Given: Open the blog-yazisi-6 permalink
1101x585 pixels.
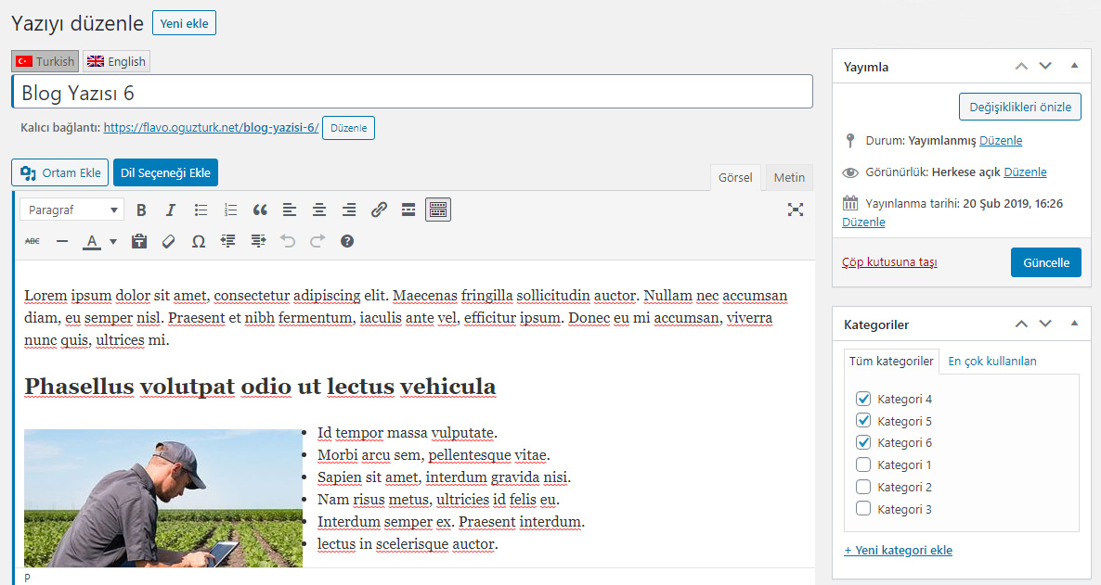Looking at the screenshot, I should 211,128.
